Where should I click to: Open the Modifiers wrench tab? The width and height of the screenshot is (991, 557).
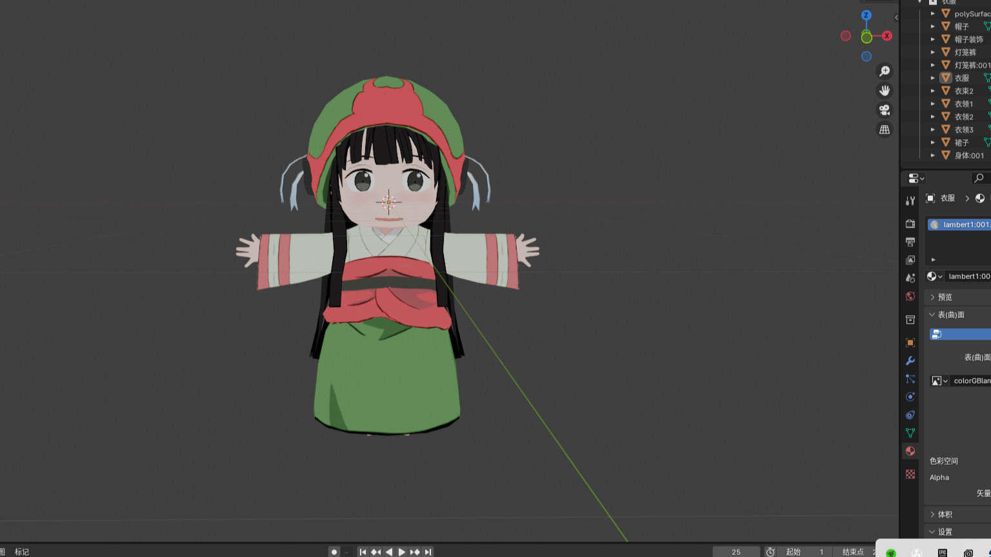(x=910, y=361)
